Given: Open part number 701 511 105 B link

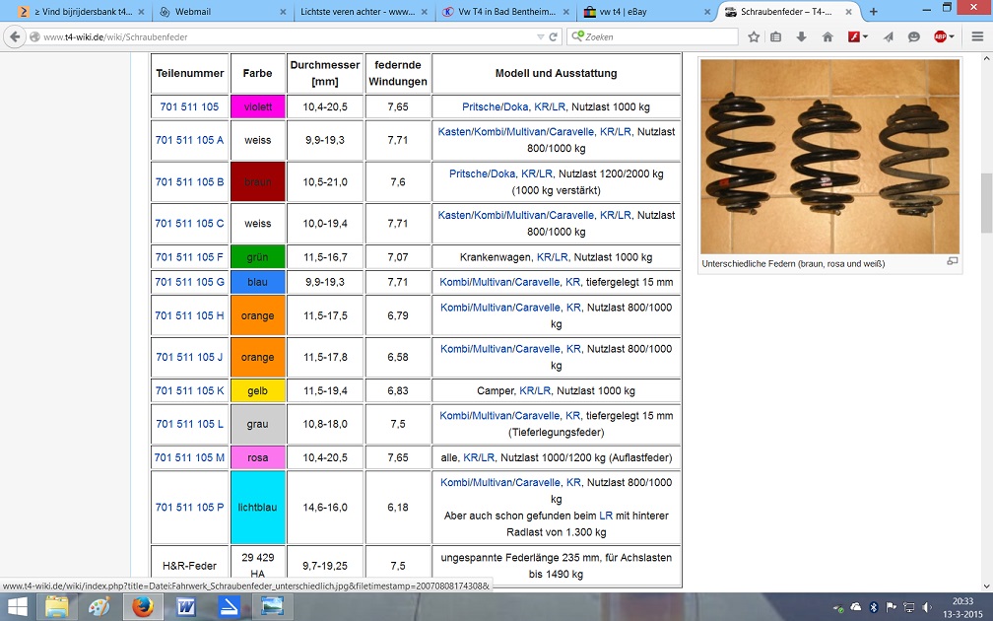Looking at the screenshot, I should coord(189,182).
